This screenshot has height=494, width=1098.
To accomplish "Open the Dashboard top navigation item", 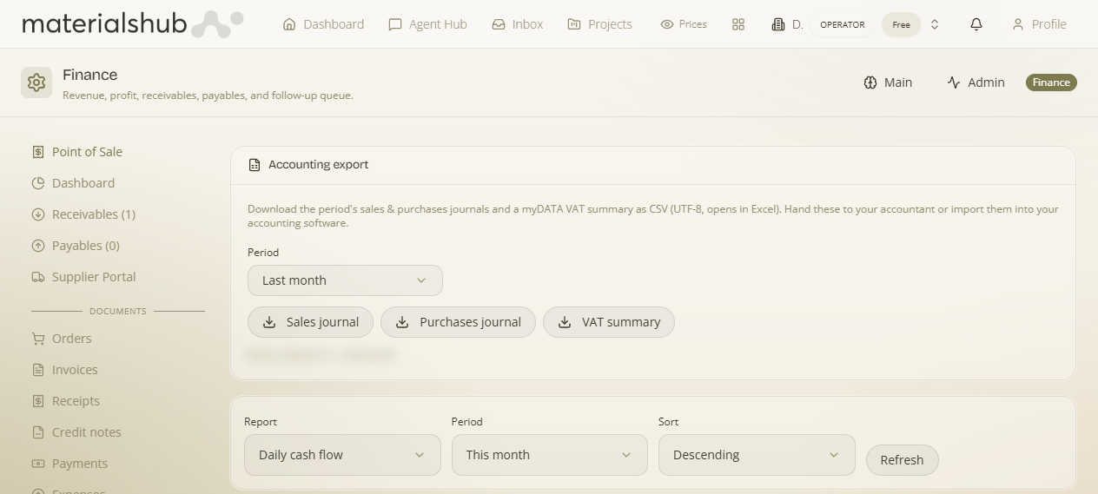I will (x=323, y=24).
